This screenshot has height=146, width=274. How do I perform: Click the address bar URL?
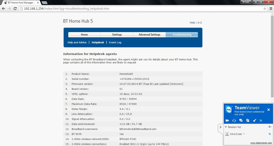coord(67,9)
